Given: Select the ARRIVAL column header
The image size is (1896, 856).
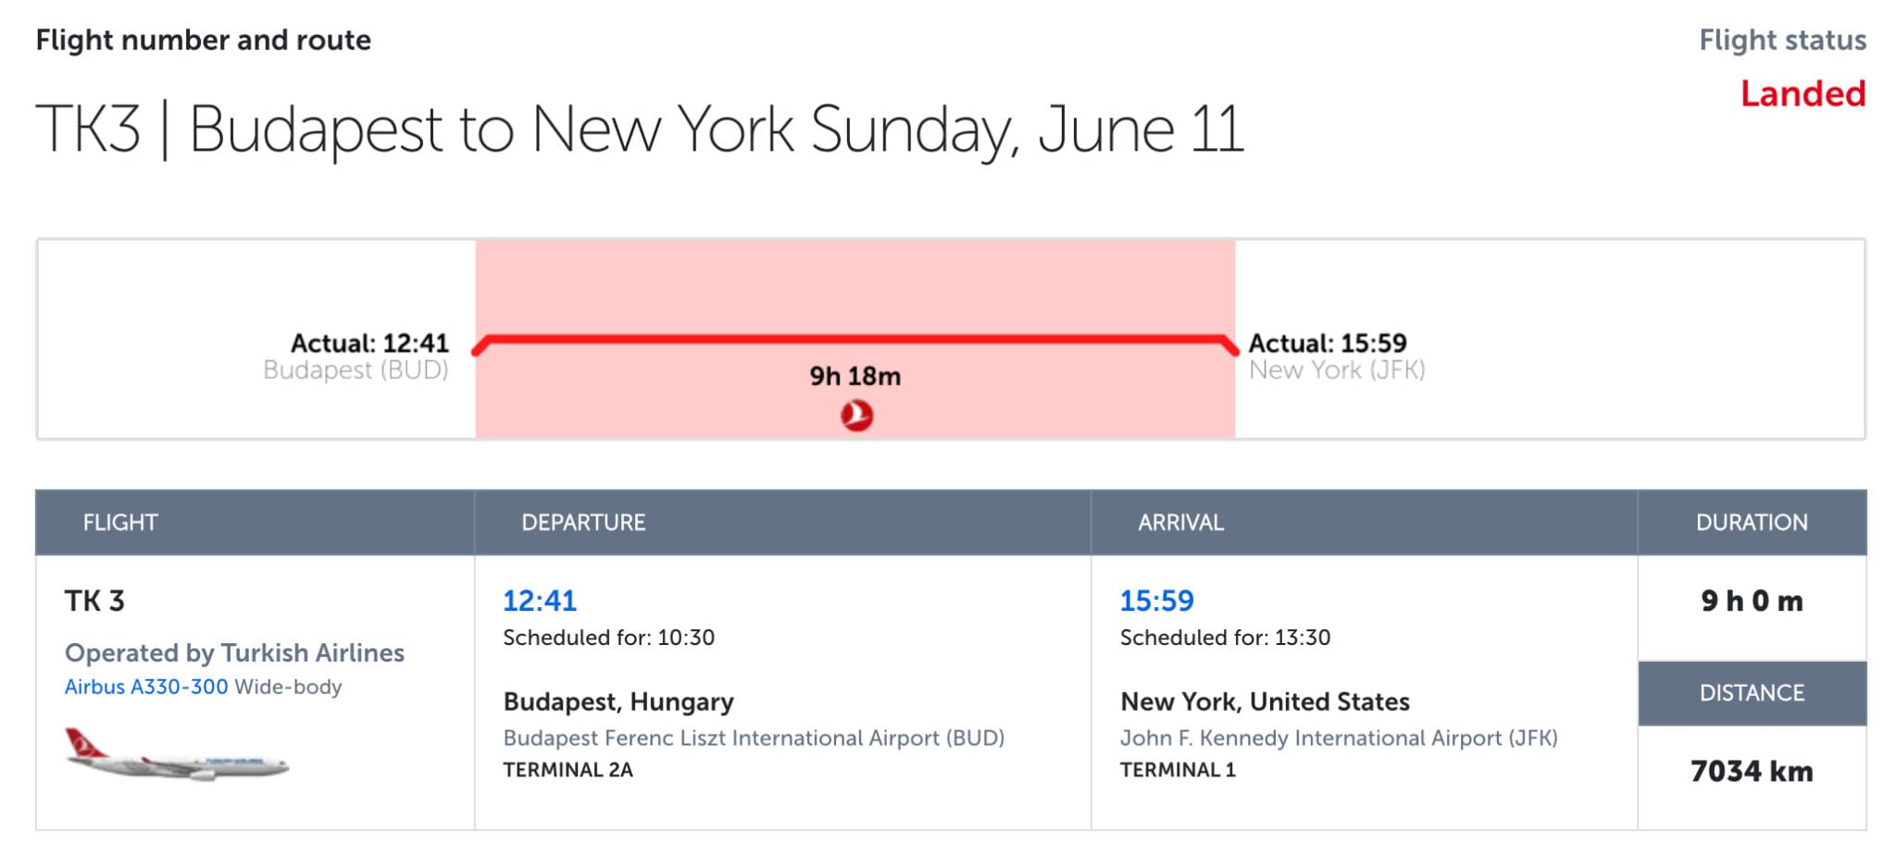Looking at the screenshot, I should coord(1180,523).
